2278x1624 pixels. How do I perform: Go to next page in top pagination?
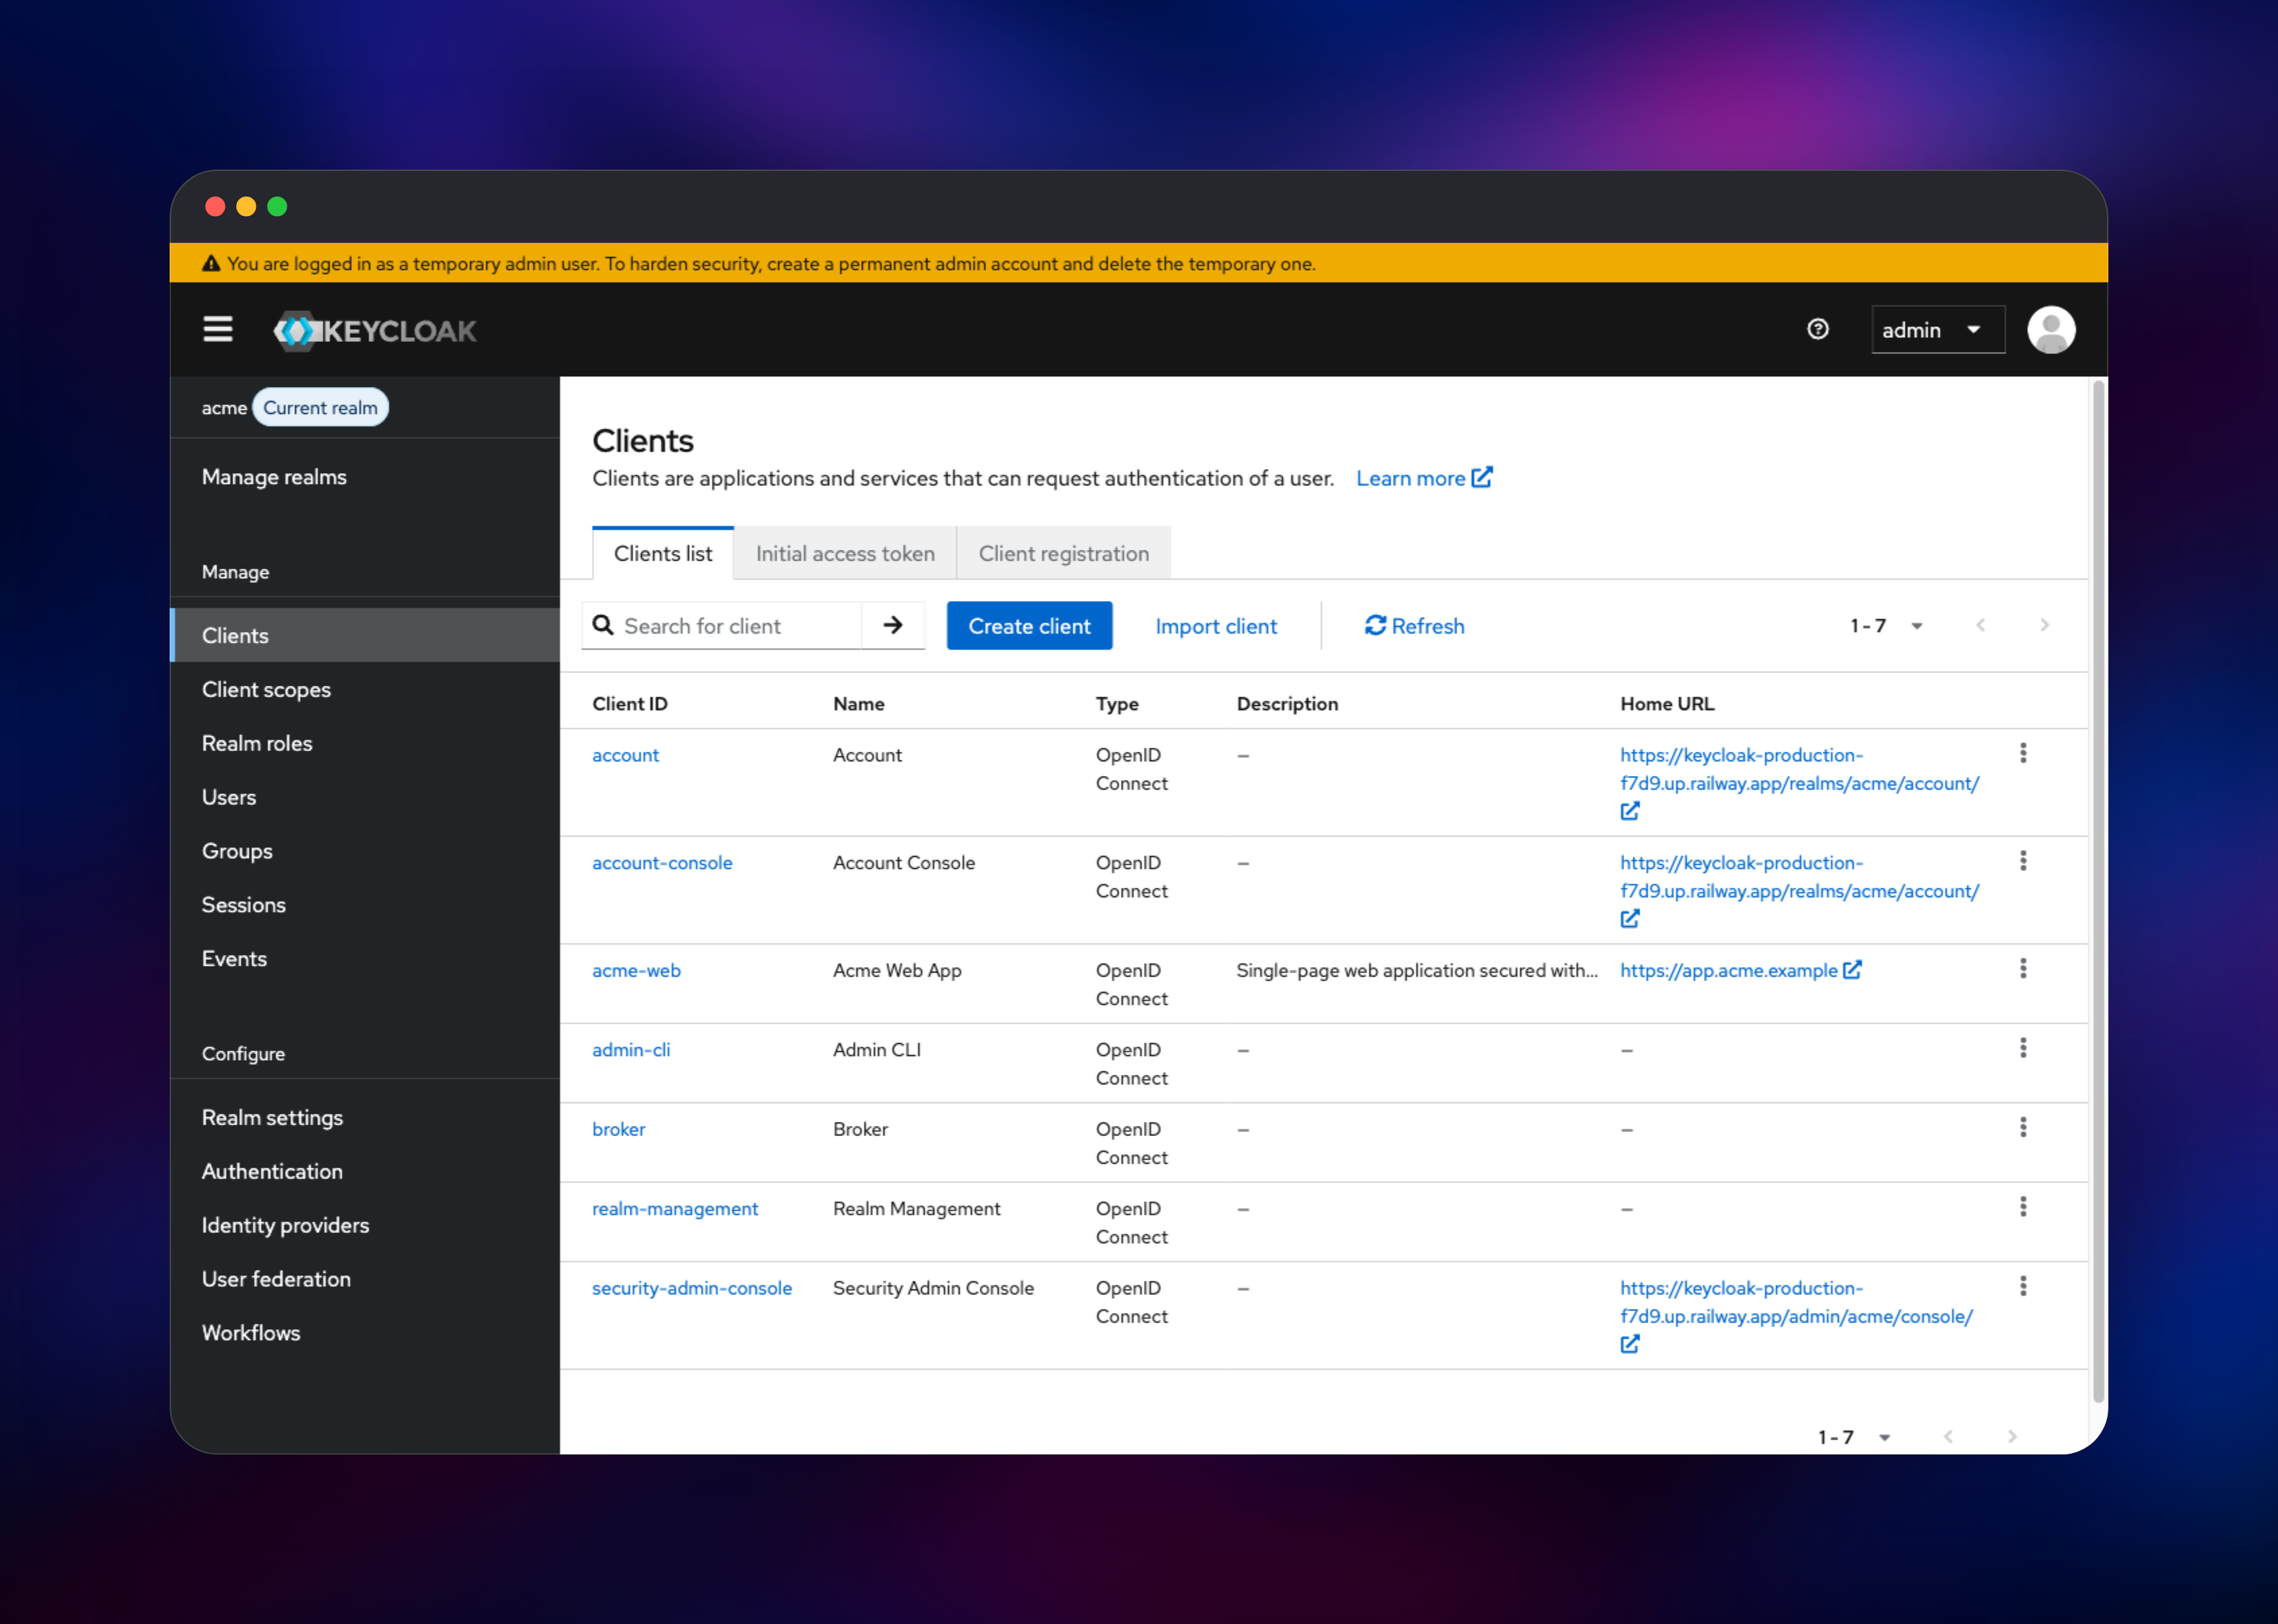tap(2044, 625)
